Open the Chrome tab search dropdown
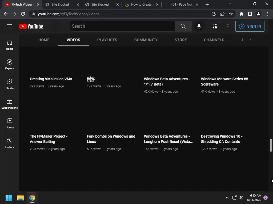Viewport: 273px width, 204px height. click(x=230, y=4)
